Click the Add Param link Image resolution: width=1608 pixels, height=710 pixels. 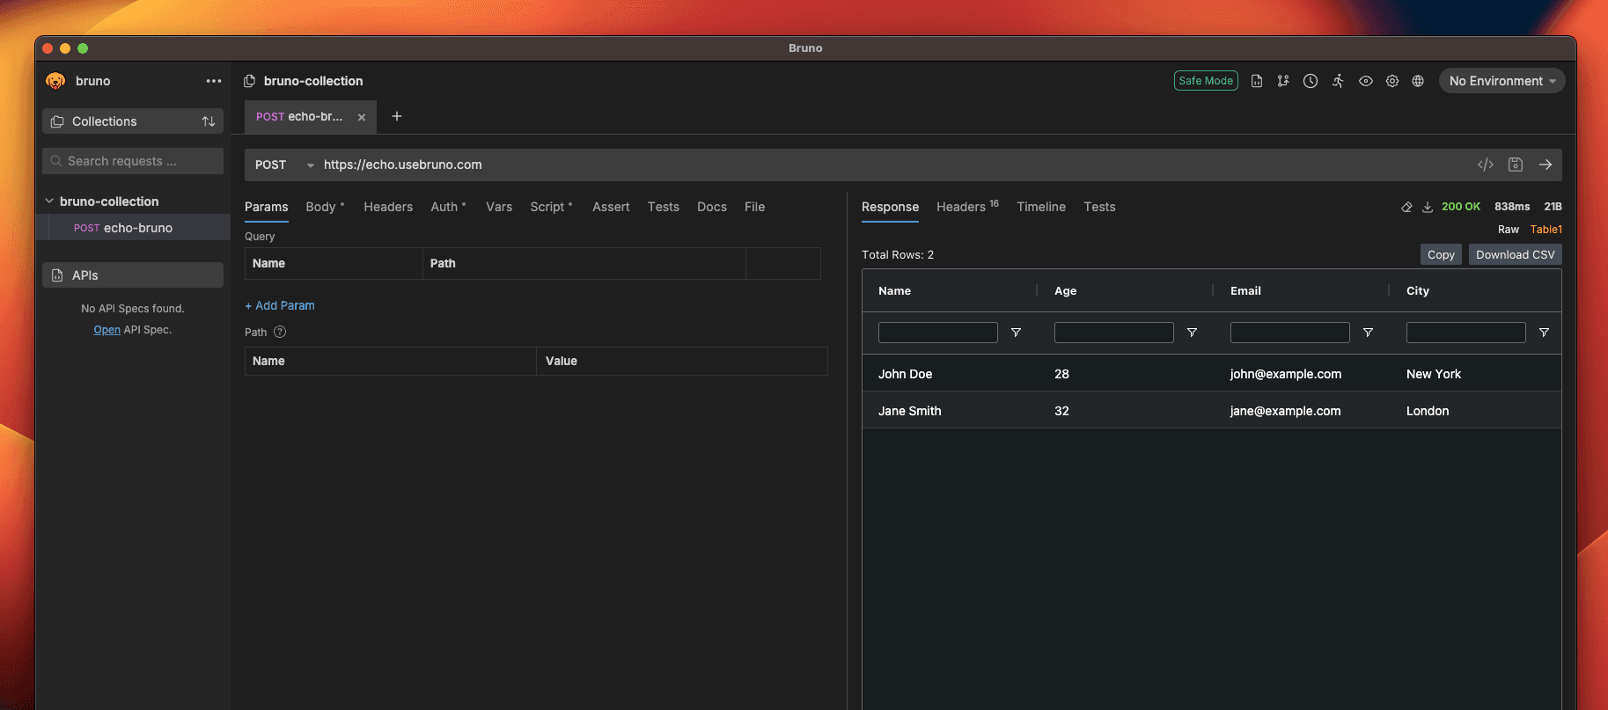click(x=280, y=305)
